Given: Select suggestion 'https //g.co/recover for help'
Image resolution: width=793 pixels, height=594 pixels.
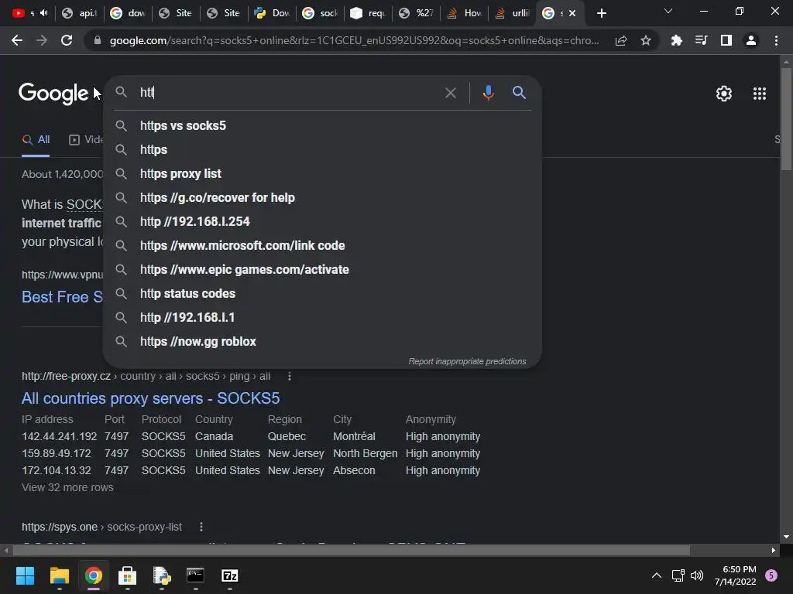Looking at the screenshot, I should (323, 197).
